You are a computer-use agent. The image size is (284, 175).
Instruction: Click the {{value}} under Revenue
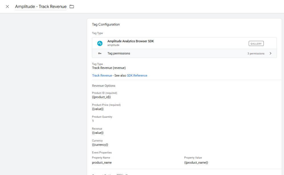98,133
